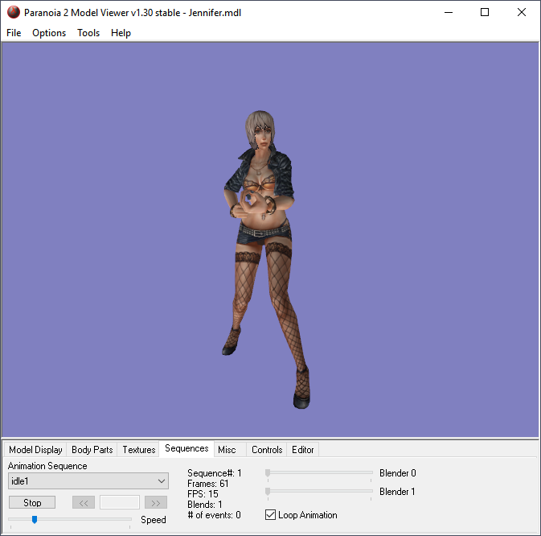Click the Stop animation button
The image size is (541, 536).
[32, 502]
